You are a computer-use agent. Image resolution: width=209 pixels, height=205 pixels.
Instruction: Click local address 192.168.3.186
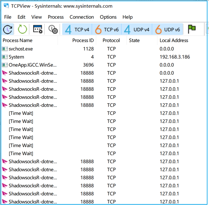coord(175,57)
